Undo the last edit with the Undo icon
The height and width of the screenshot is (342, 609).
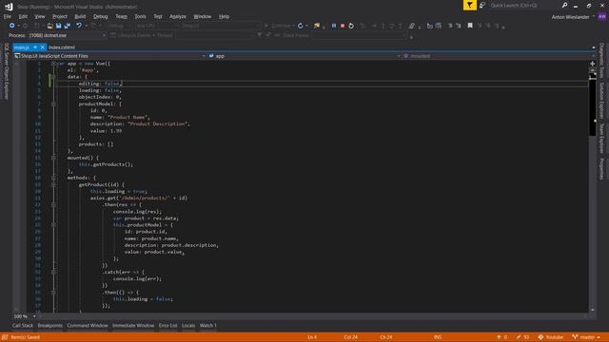pos(79,26)
